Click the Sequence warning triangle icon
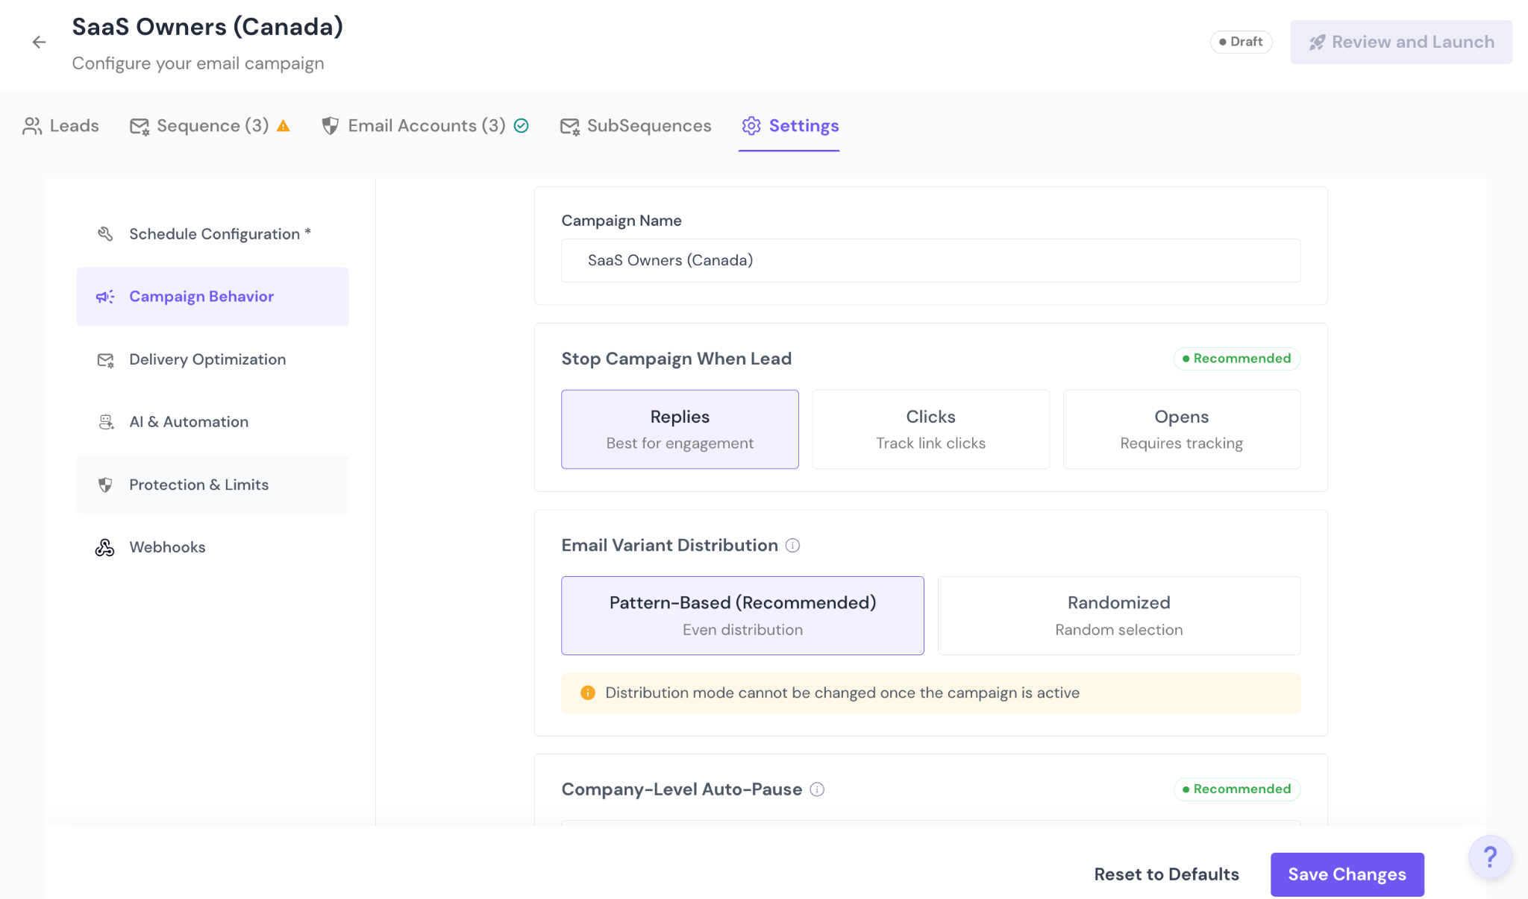 click(x=284, y=126)
